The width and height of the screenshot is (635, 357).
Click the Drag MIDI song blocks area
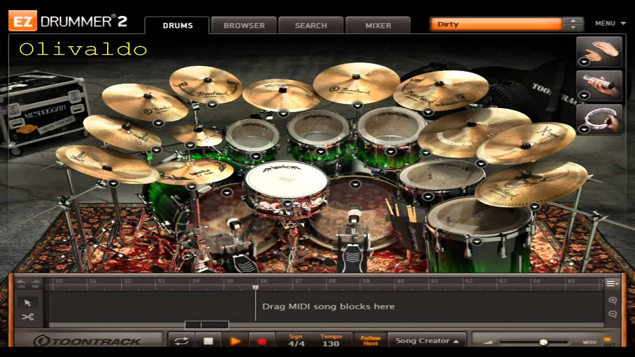[328, 306]
